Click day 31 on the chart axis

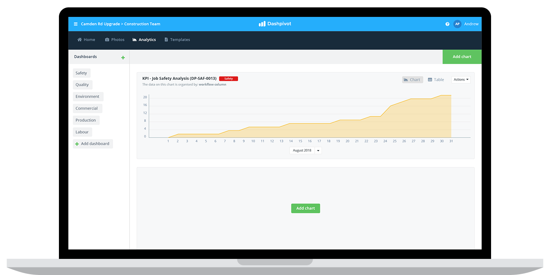click(451, 141)
